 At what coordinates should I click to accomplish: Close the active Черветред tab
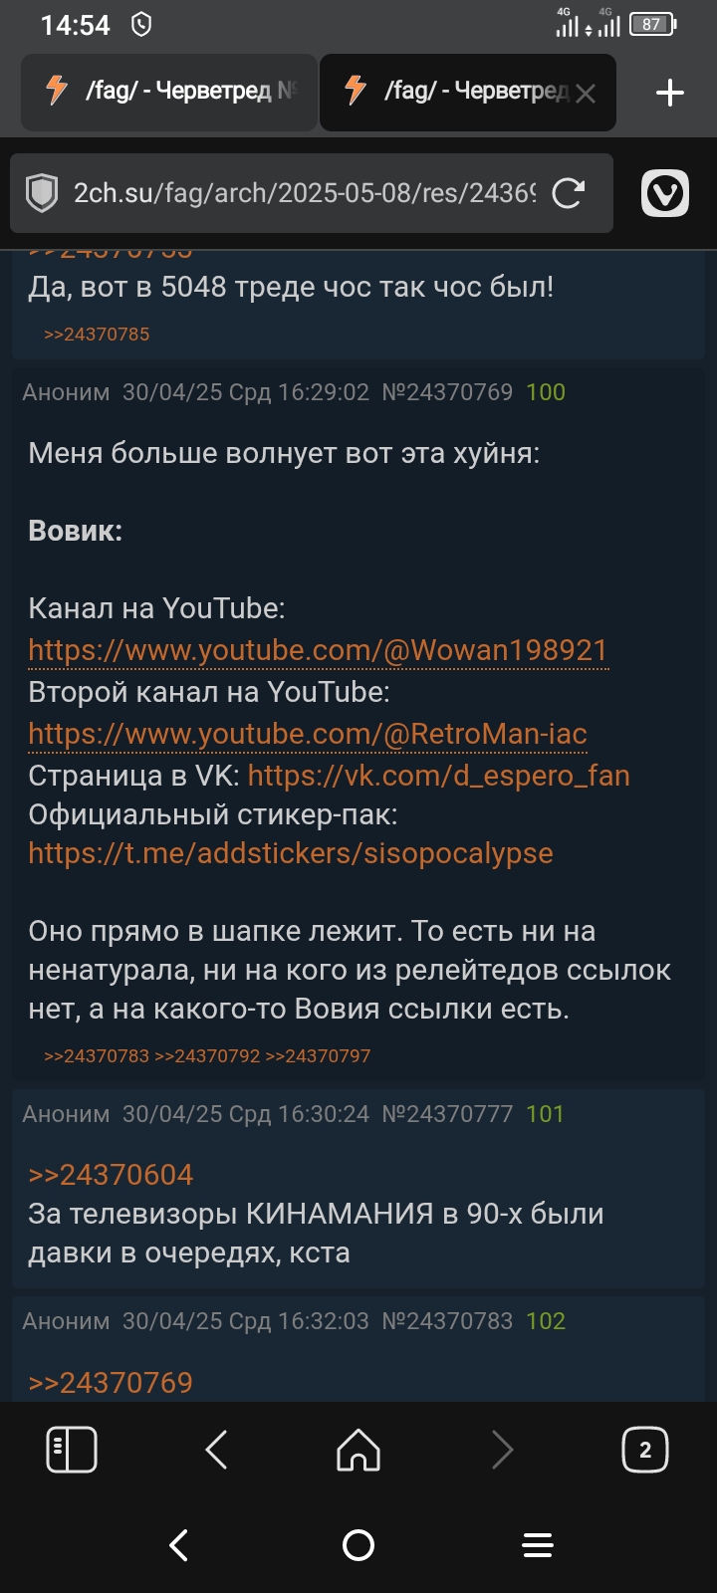click(586, 94)
